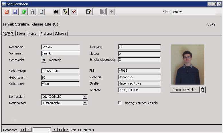The width and height of the screenshot is (223, 133).
Task: Open the Konfession dropdown arrow
Action: click(85, 97)
